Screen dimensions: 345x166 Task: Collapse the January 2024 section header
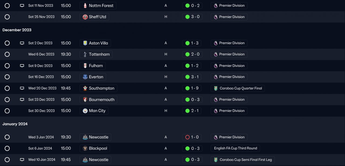(x=15, y=124)
